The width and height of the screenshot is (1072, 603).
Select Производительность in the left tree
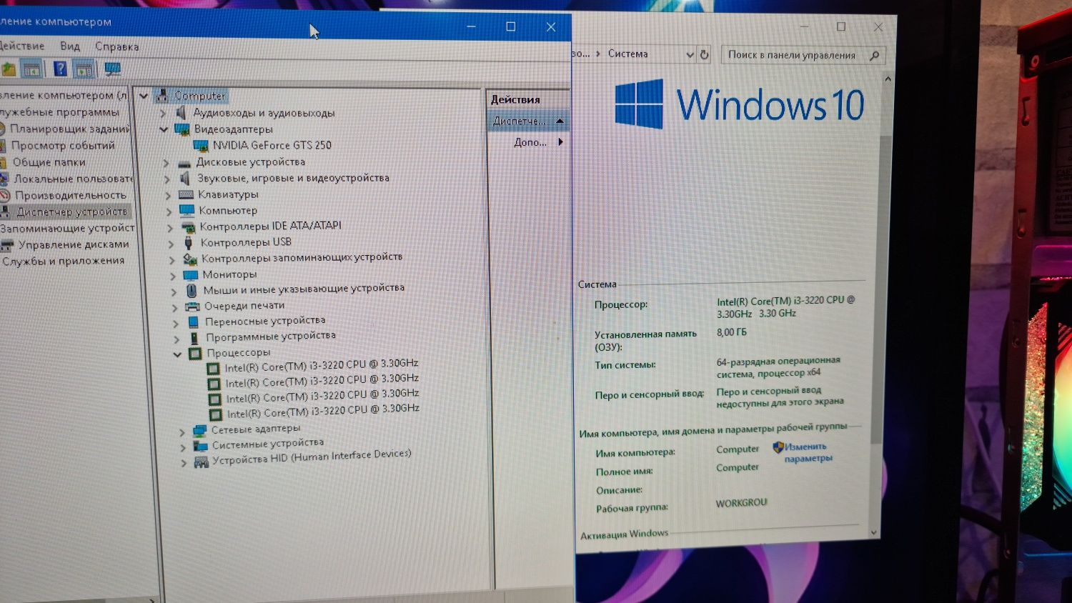[70, 195]
